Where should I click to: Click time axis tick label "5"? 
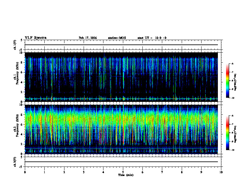click(123, 172)
